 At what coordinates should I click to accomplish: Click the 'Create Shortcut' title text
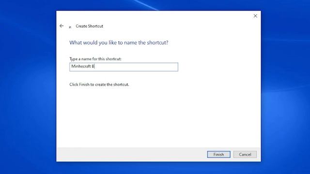89,26
